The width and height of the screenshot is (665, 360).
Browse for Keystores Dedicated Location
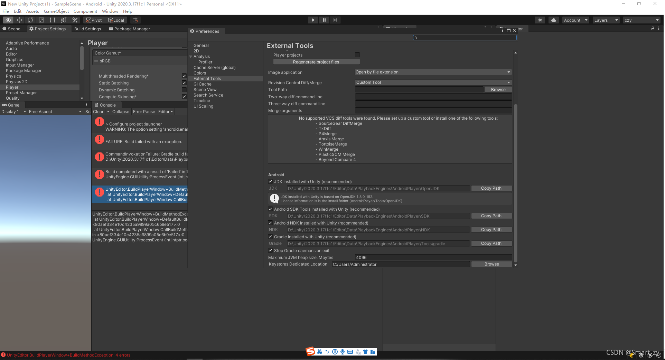tap(491, 264)
